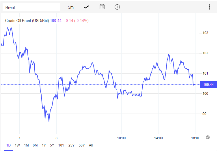Image resolution: width=218 pixels, height=152 pixels.
Task: Open chart settings gear icon
Action: coord(208,138)
